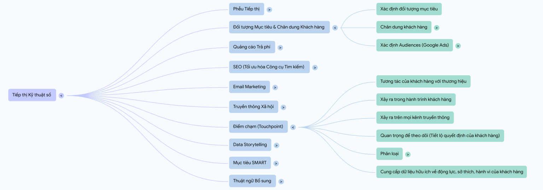The width and height of the screenshot is (543, 190).
Task: Click the Xảy ra trong hành trình khách hàng node
Action: click(x=416, y=100)
